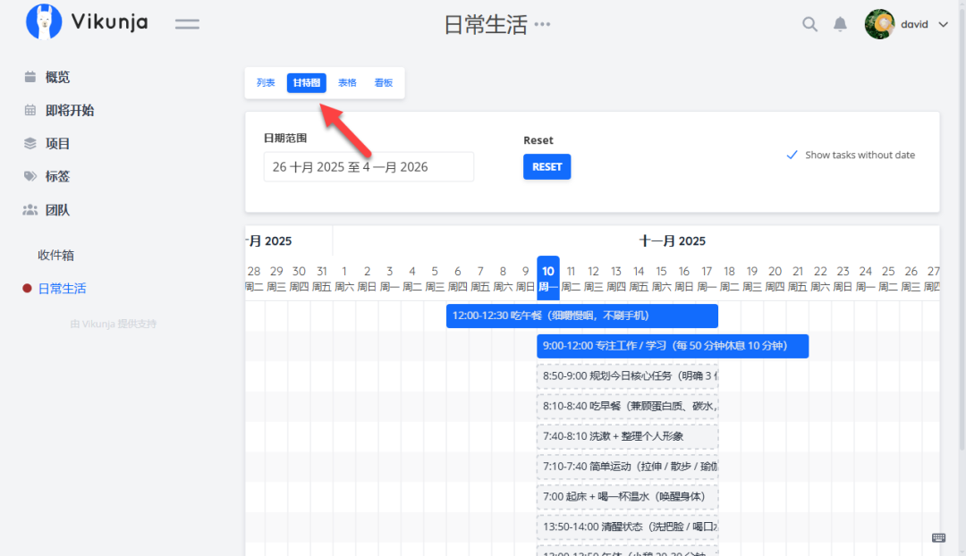Click the layers icon beside 项目
This screenshot has width=966, height=556.
(30, 143)
